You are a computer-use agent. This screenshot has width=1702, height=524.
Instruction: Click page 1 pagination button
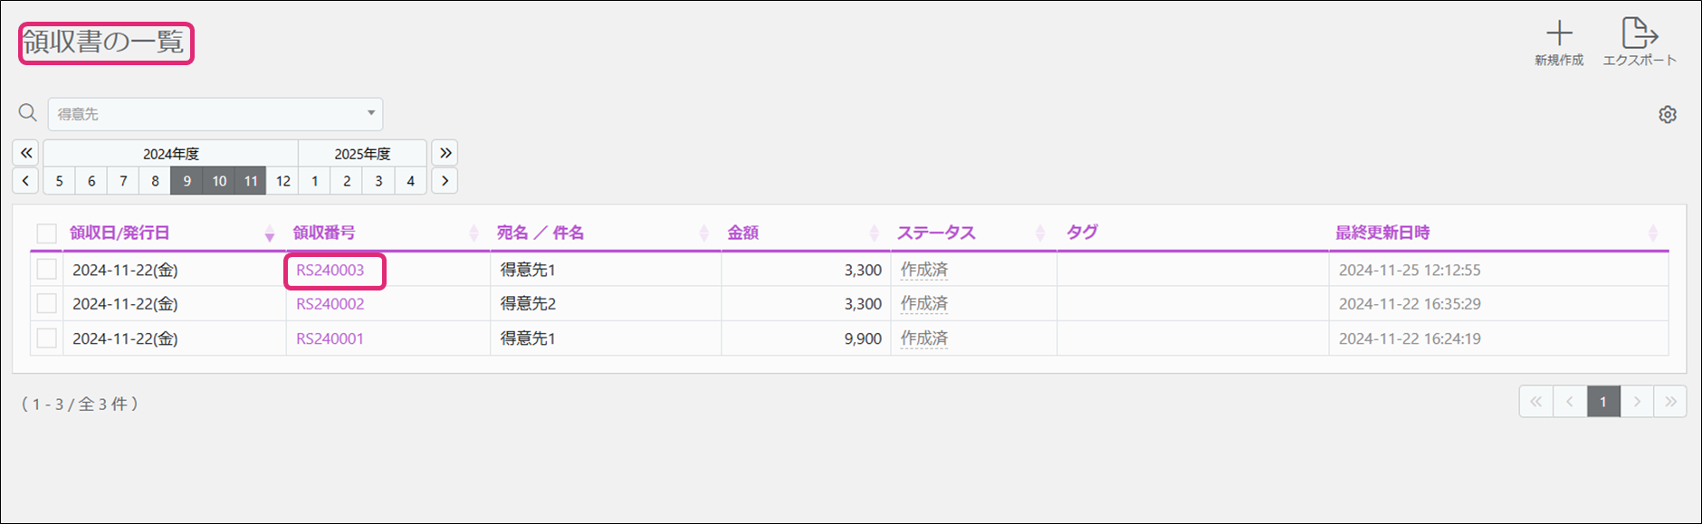pos(1602,402)
